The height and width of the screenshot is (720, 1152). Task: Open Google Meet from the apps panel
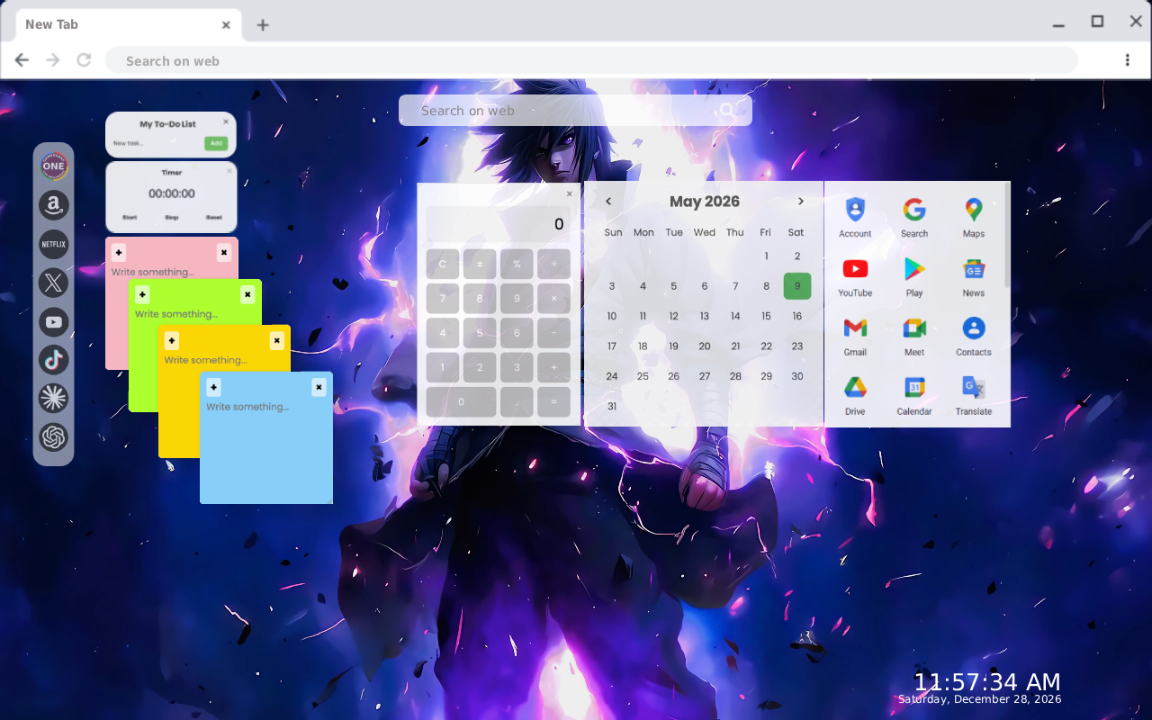click(x=914, y=337)
